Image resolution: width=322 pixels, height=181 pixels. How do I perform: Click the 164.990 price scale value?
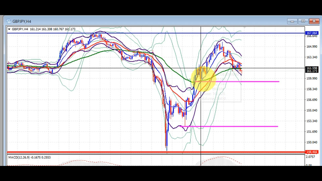[x=312, y=47]
